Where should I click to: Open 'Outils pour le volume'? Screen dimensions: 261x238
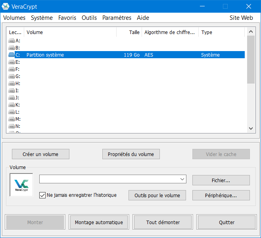pyautogui.click(x=157, y=195)
